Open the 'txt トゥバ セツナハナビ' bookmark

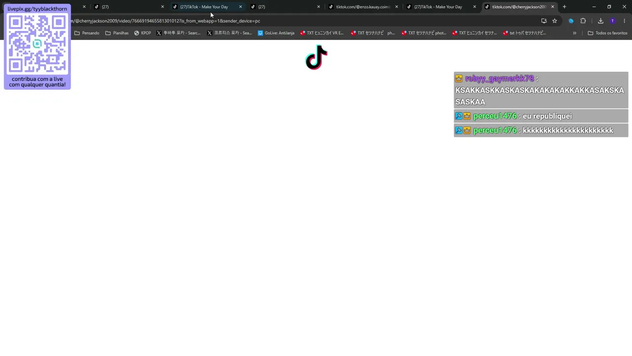coord(524,33)
